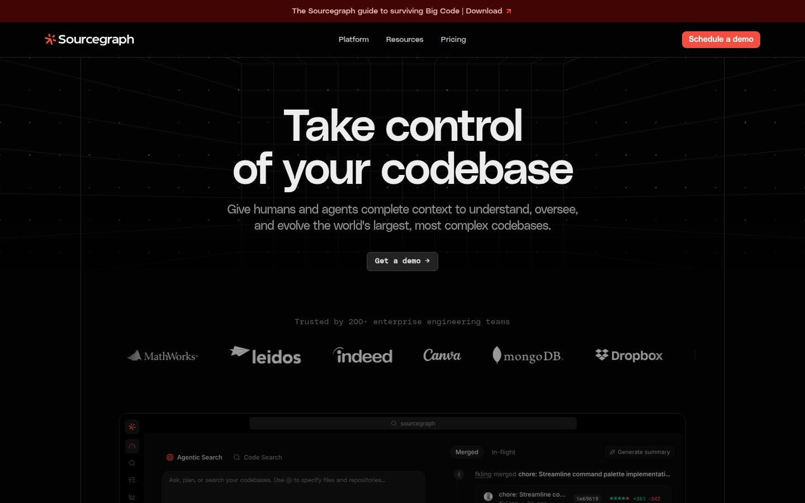Click the Sourcegraph asterisk icon in app sidebar
Image resolution: width=805 pixels, height=503 pixels.
coord(132,426)
